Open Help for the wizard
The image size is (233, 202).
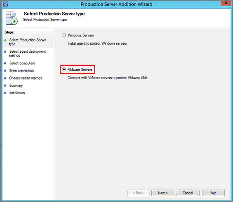pyautogui.click(x=213, y=193)
